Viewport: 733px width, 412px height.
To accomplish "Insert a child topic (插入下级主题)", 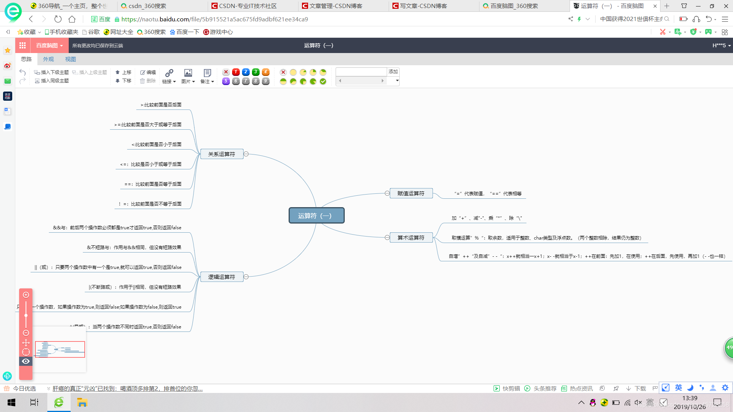I will [x=52, y=72].
